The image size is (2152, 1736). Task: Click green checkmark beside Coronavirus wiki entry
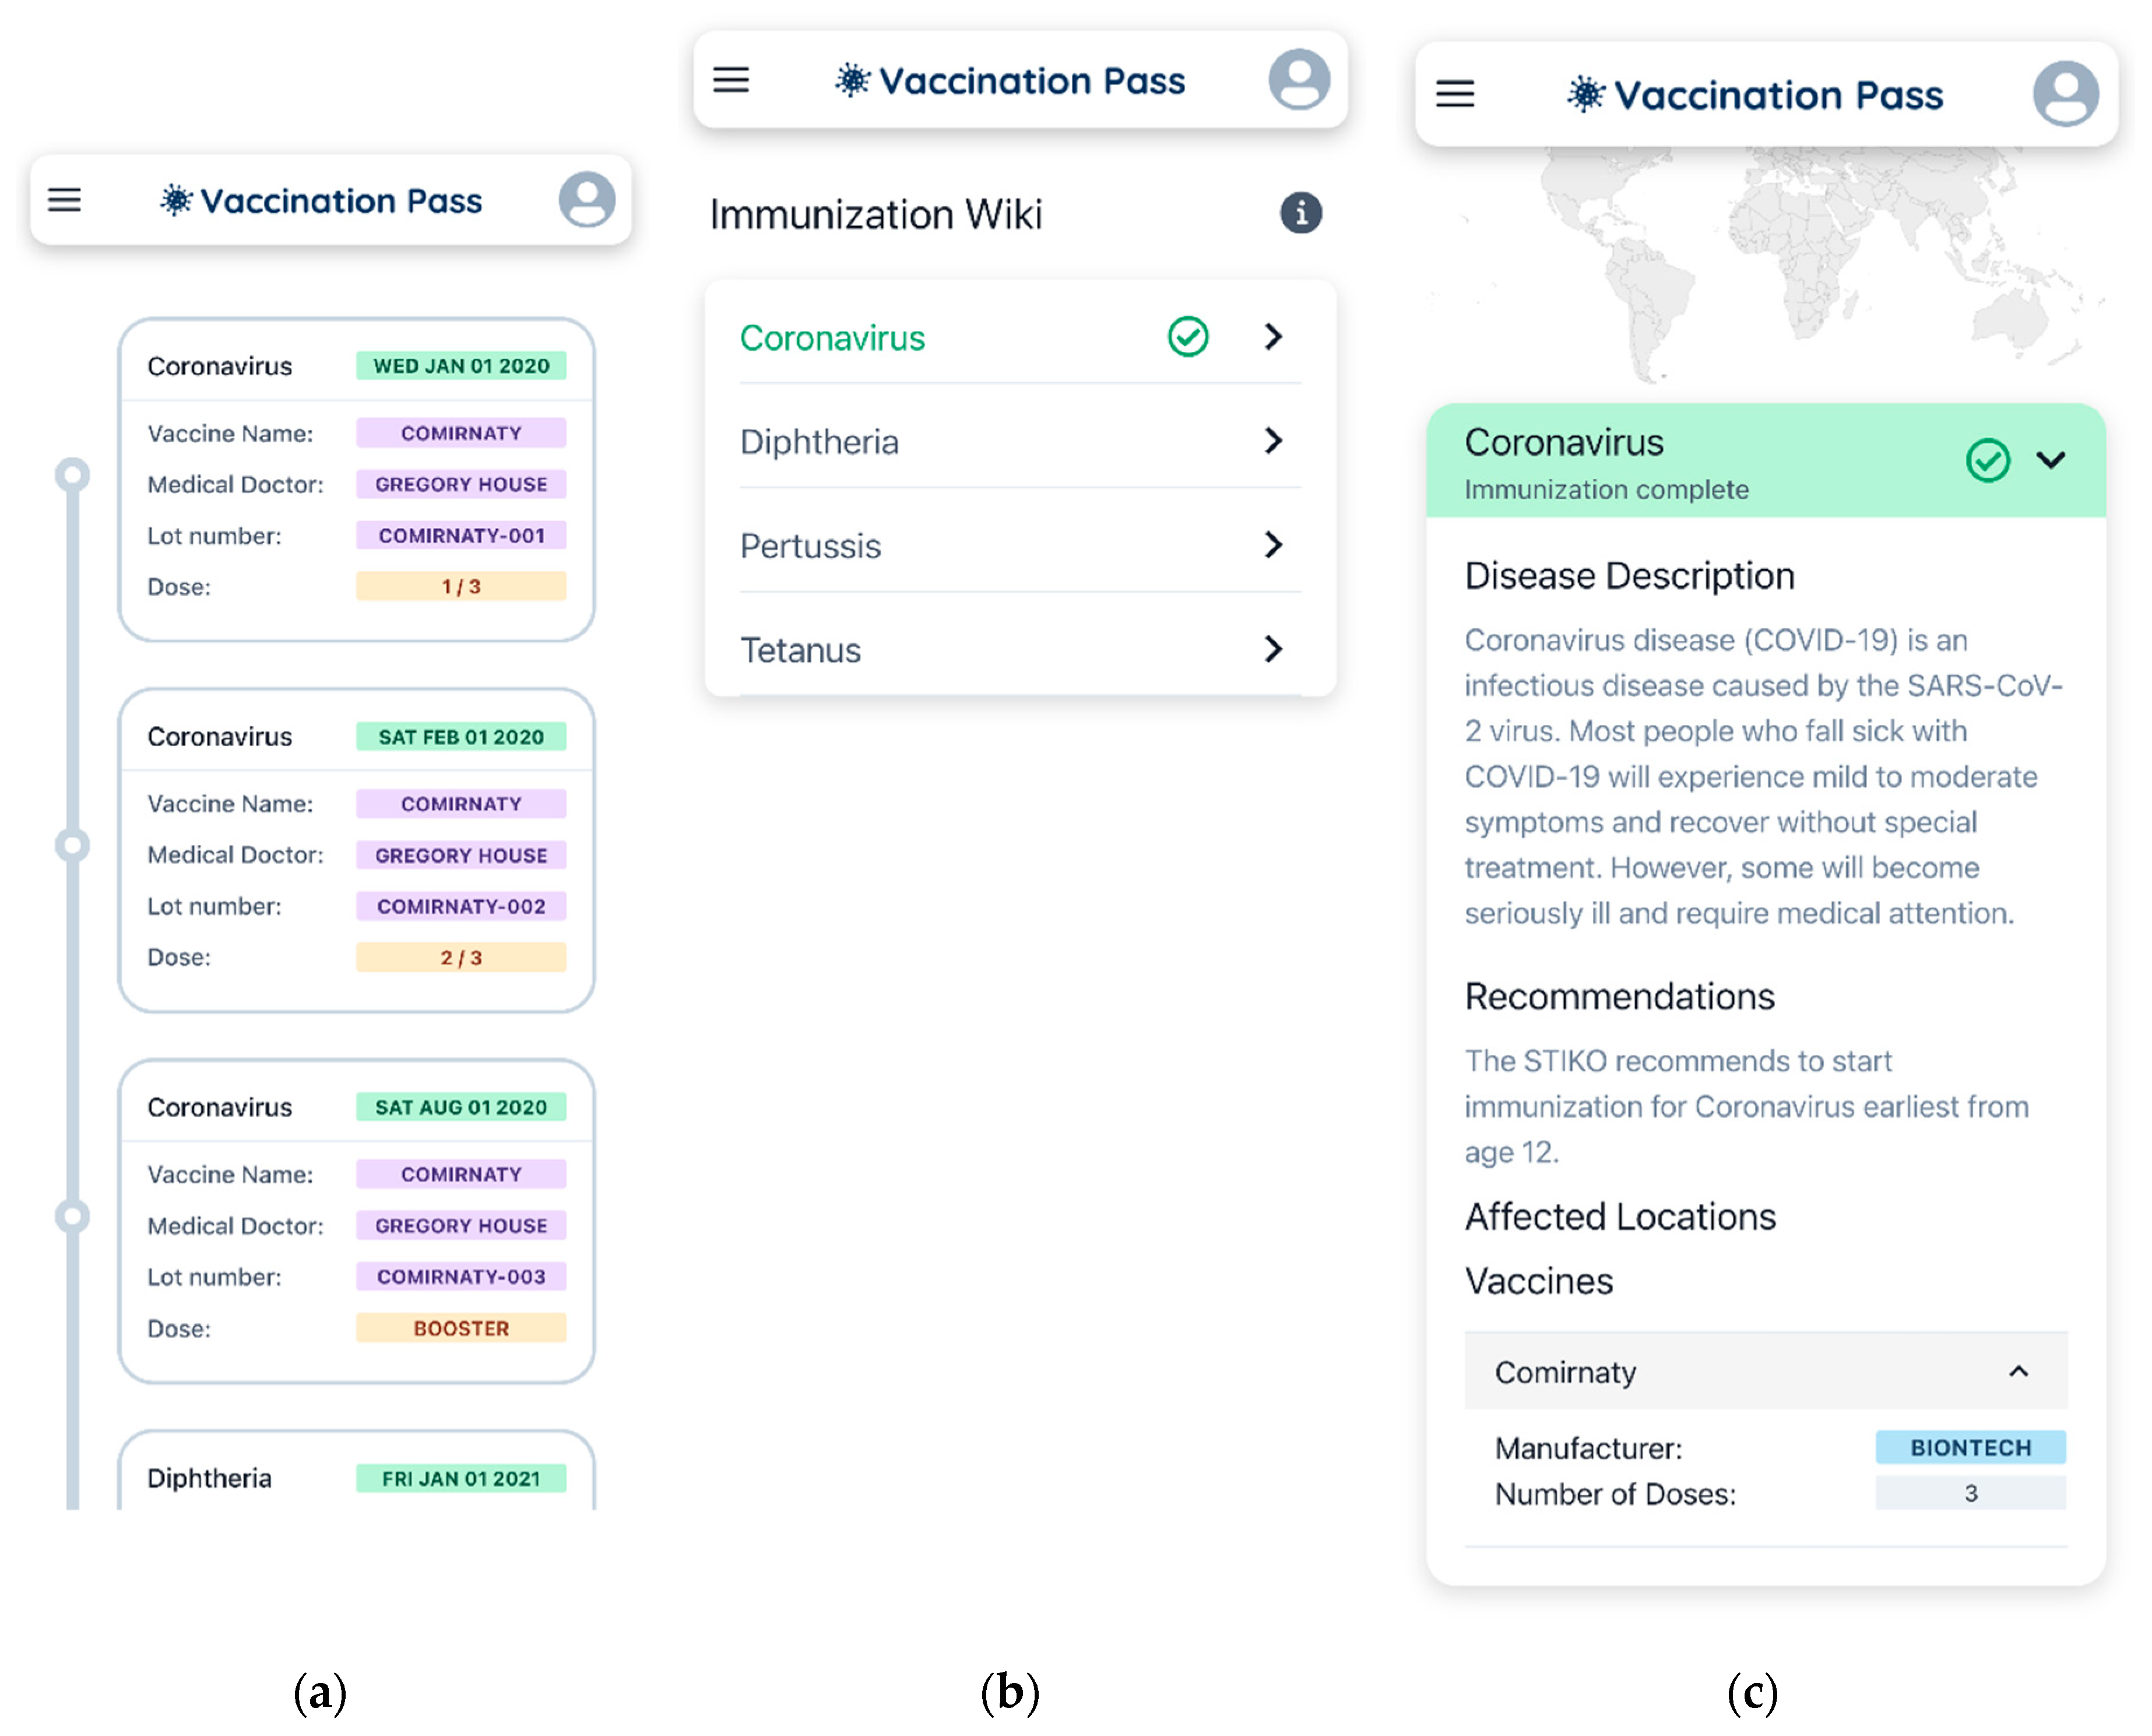1188,337
